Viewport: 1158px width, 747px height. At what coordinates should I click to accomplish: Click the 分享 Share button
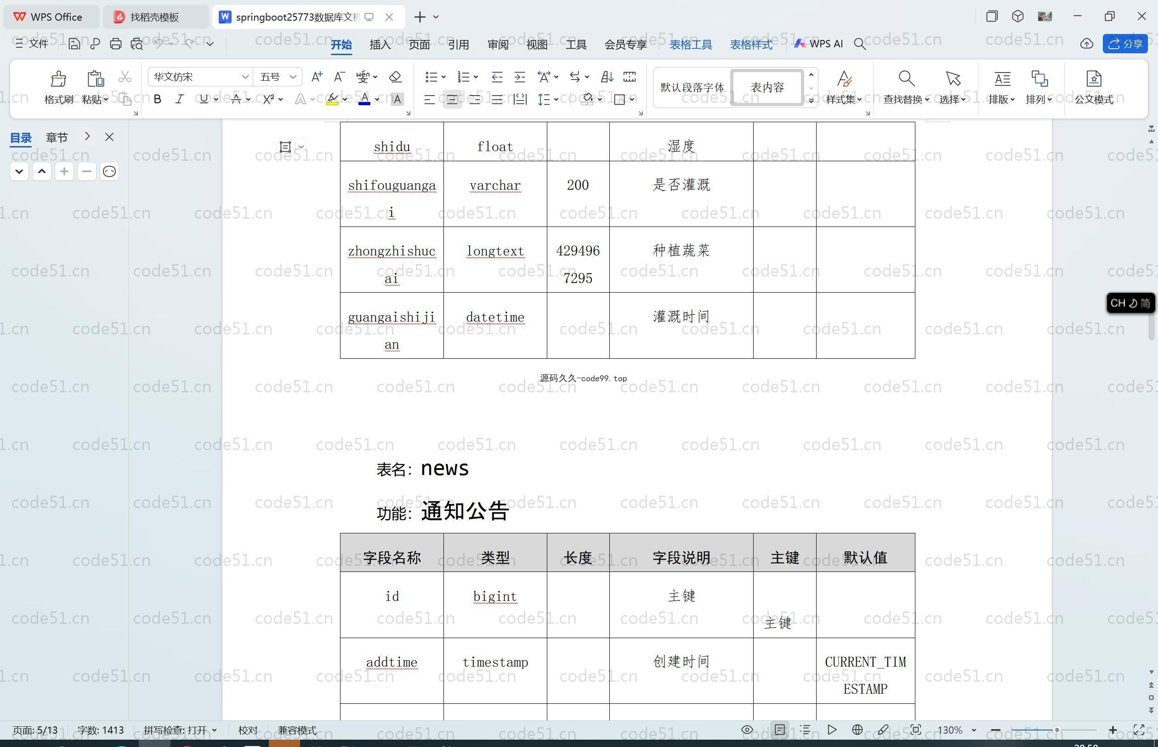pos(1125,44)
